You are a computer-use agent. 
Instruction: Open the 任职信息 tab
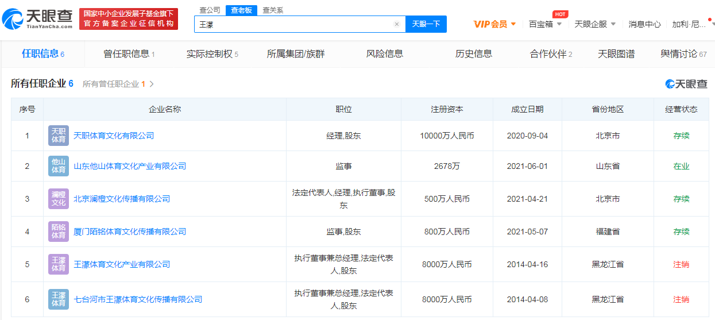click(x=43, y=54)
